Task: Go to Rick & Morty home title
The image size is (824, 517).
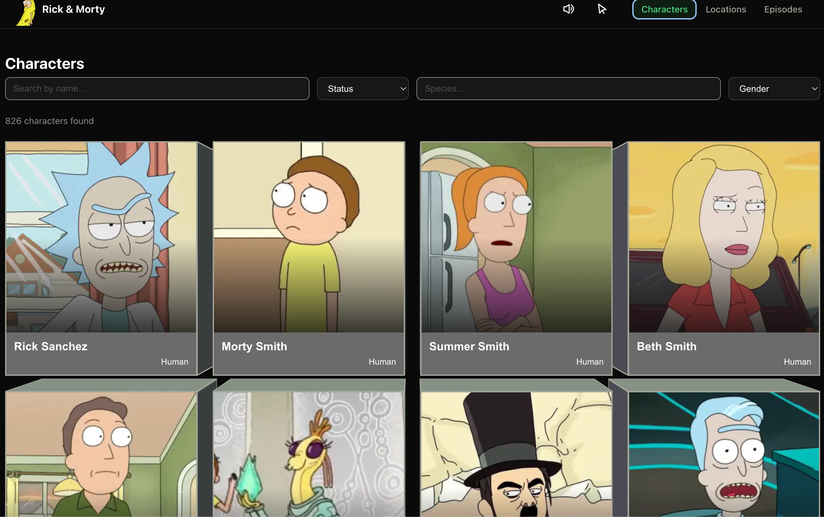Action: tap(74, 9)
